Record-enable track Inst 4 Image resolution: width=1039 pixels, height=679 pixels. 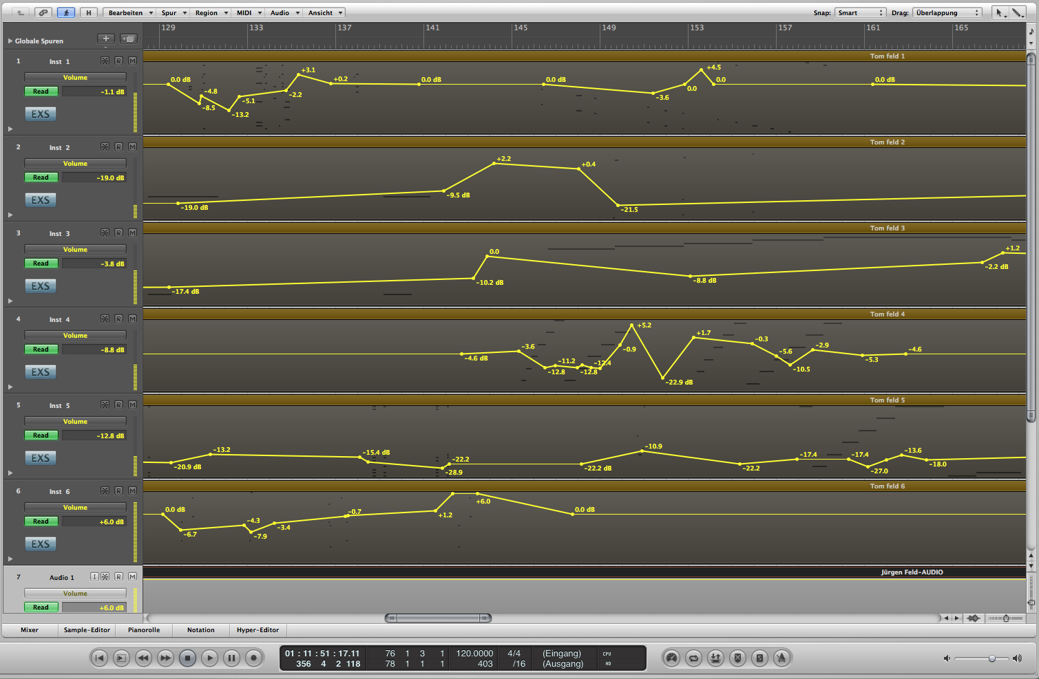pos(118,319)
